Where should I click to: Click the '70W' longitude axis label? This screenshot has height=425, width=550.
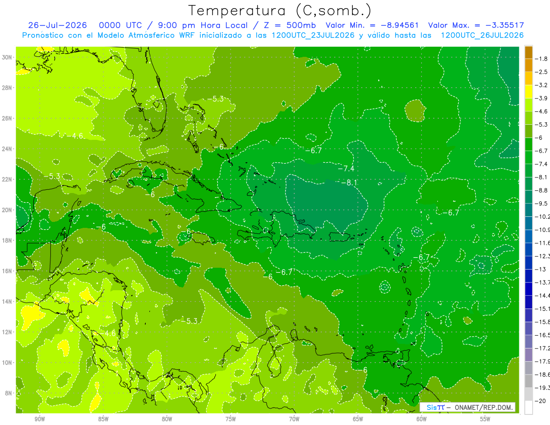294,419
